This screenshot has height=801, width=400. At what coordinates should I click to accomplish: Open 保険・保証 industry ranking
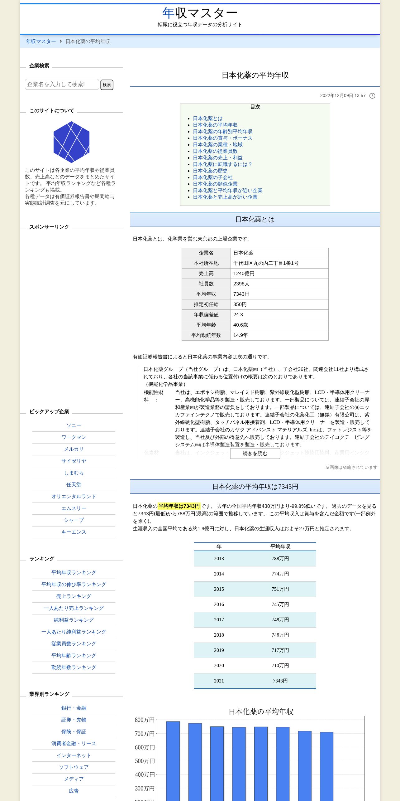coord(74,732)
